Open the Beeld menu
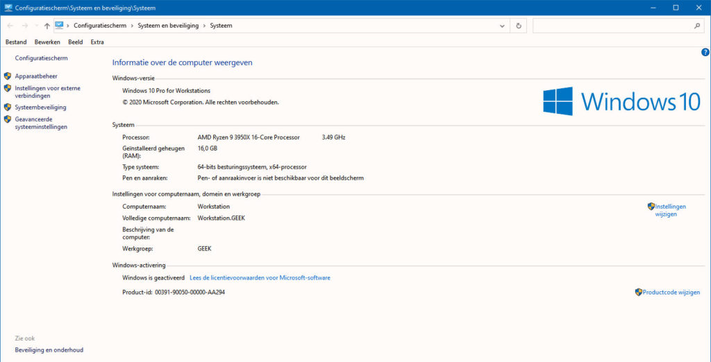This screenshot has height=362, width=711. (x=75, y=42)
